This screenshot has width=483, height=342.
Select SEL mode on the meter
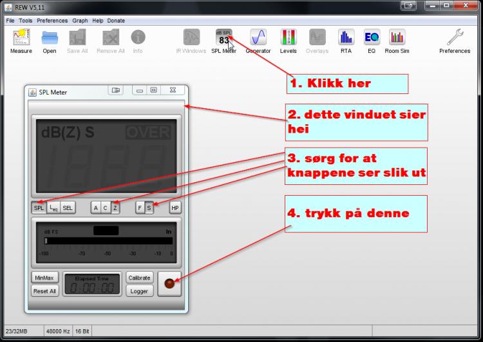68,208
